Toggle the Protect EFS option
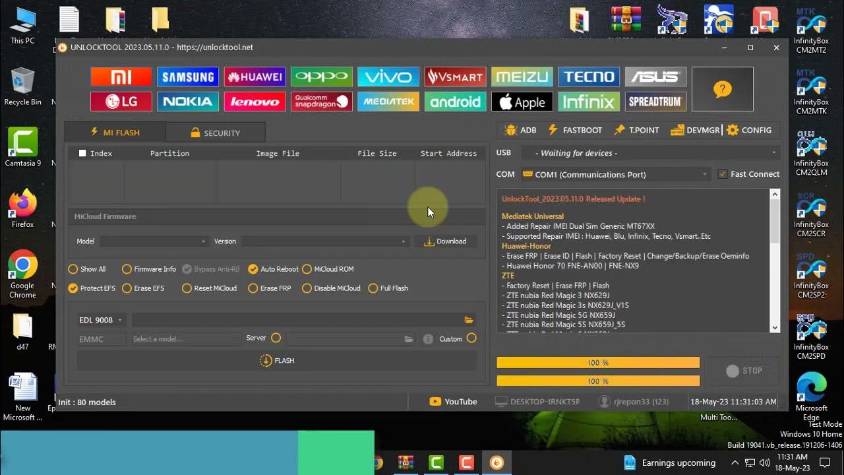This screenshot has width=844, height=475. [92, 288]
